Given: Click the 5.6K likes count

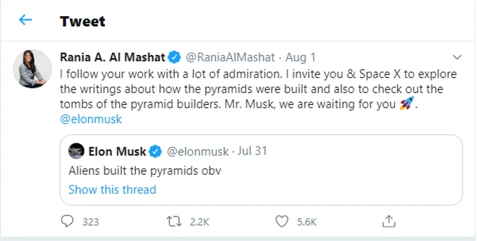Looking at the screenshot, I should (x=306, y=222).
